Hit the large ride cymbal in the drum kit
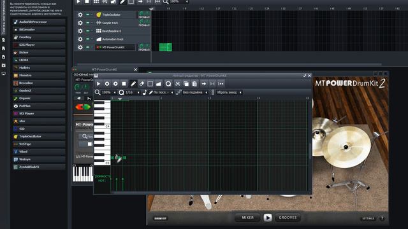Image resolution: width=408 pixels, height=229 pixels. click(x=346, y=147)
